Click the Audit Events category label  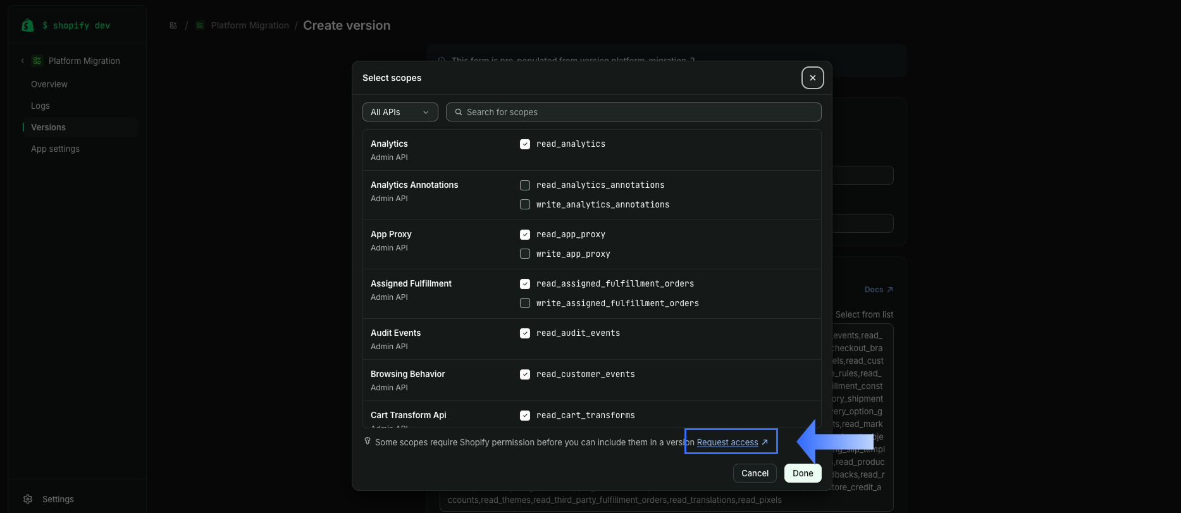coord(395,333)
